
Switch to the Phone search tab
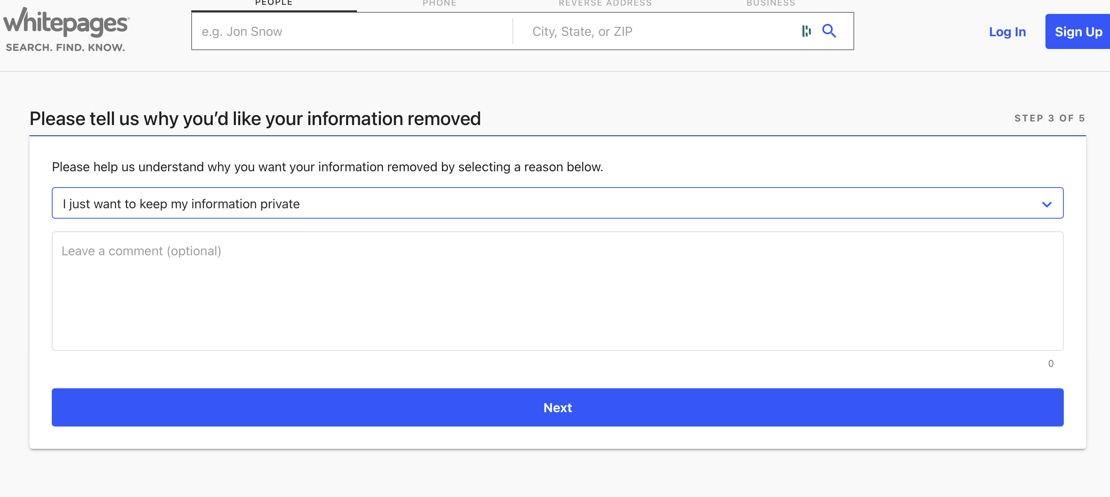pos(439,4)
